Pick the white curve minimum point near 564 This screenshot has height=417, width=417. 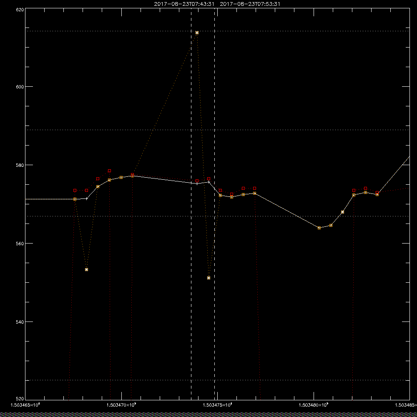pyautogui.click(x=319, y=228)
